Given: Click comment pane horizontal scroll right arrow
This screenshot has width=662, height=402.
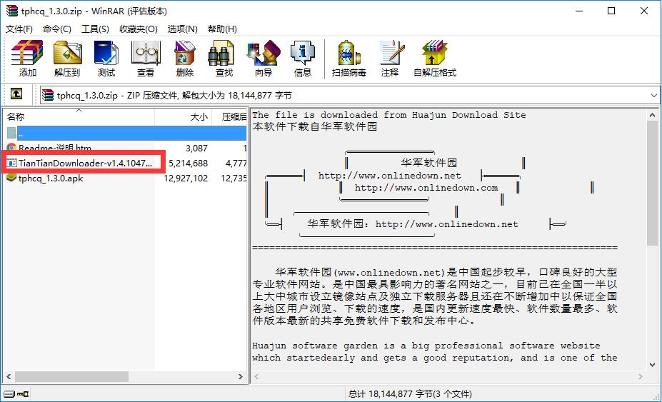Looking at the screenshot, I should 641,376.
